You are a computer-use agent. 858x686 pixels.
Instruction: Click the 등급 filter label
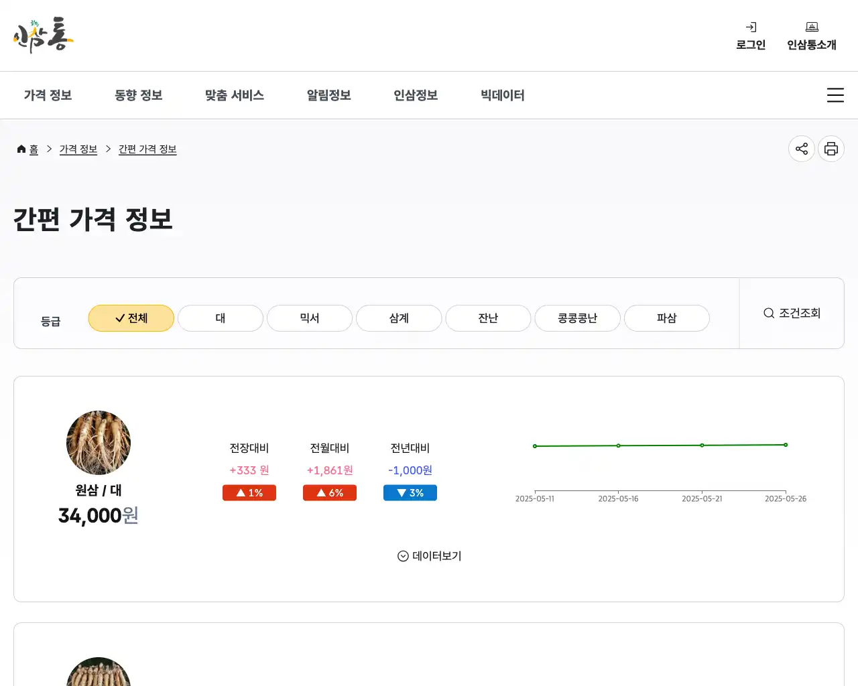[51, 322]
